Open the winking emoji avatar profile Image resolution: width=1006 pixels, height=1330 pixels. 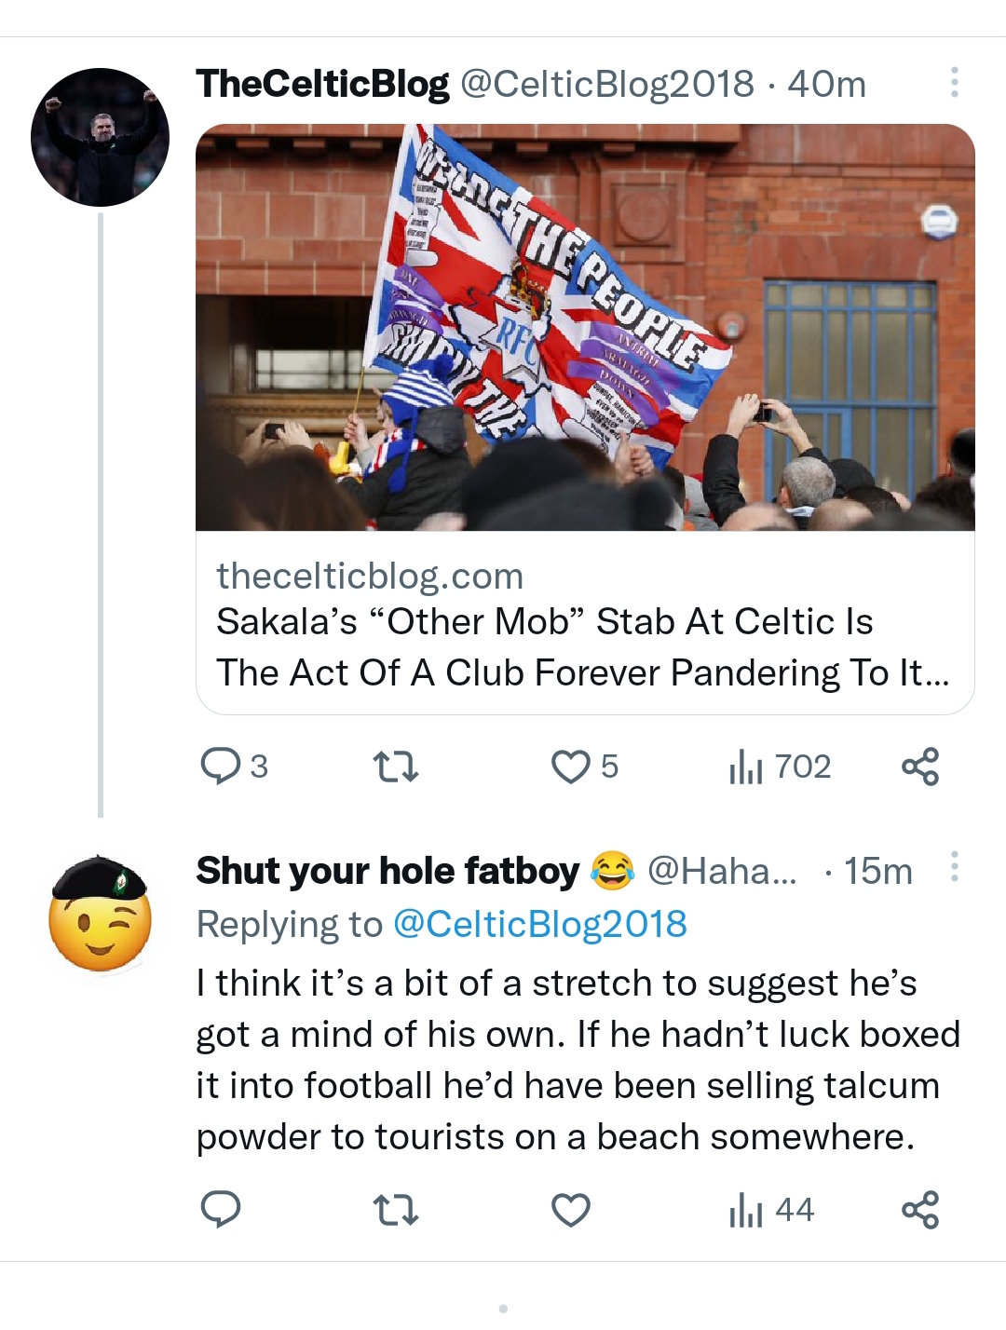pos(100,915)
